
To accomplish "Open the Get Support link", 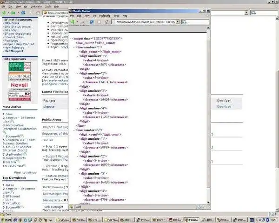I will click(x=14, y=51).
